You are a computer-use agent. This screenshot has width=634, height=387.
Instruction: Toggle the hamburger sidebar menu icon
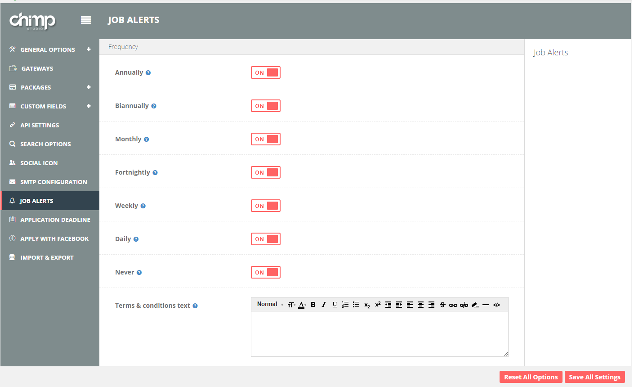point(86,20)
